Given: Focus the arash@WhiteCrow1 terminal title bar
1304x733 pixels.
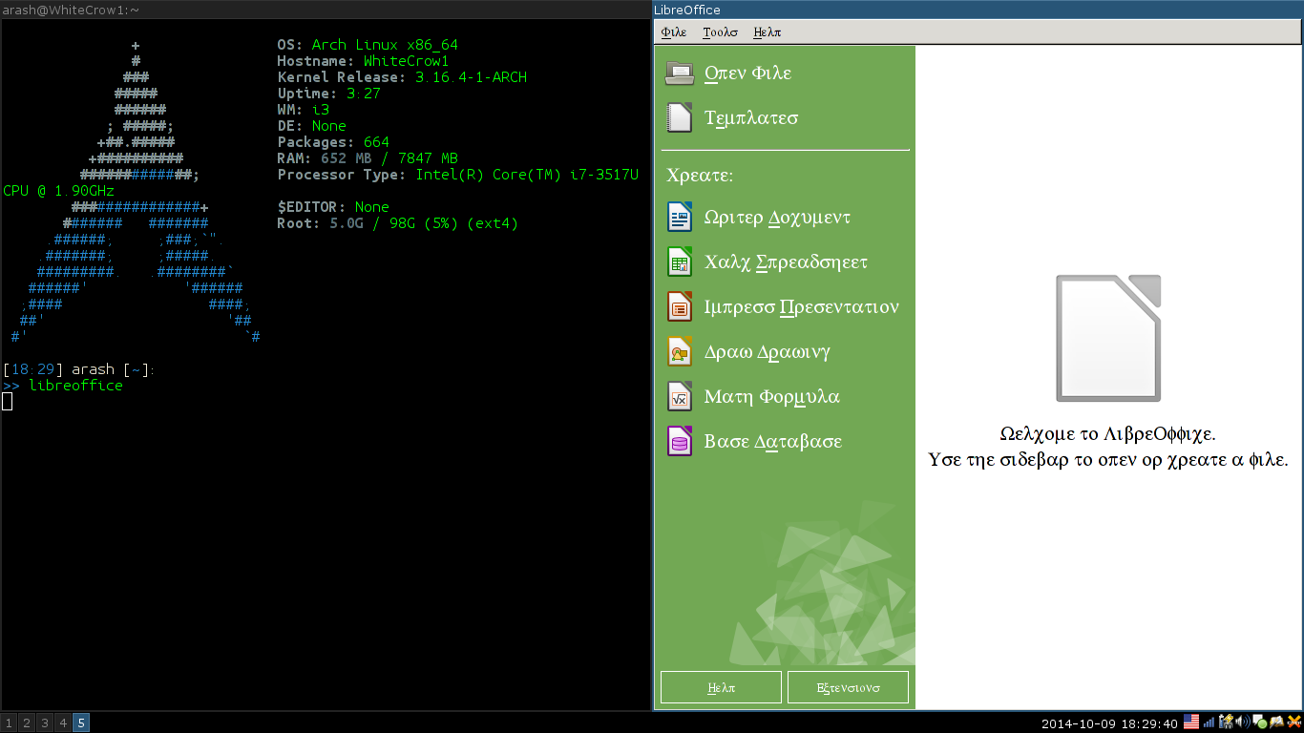Looking at the screenshot, I should point(326,9).
